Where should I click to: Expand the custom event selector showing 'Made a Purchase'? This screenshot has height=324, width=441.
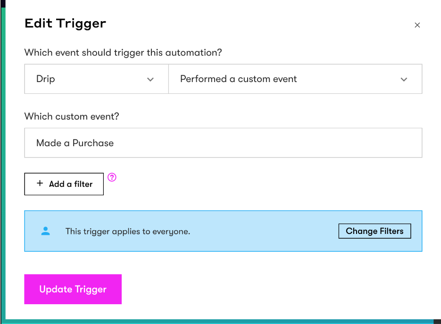223,142
